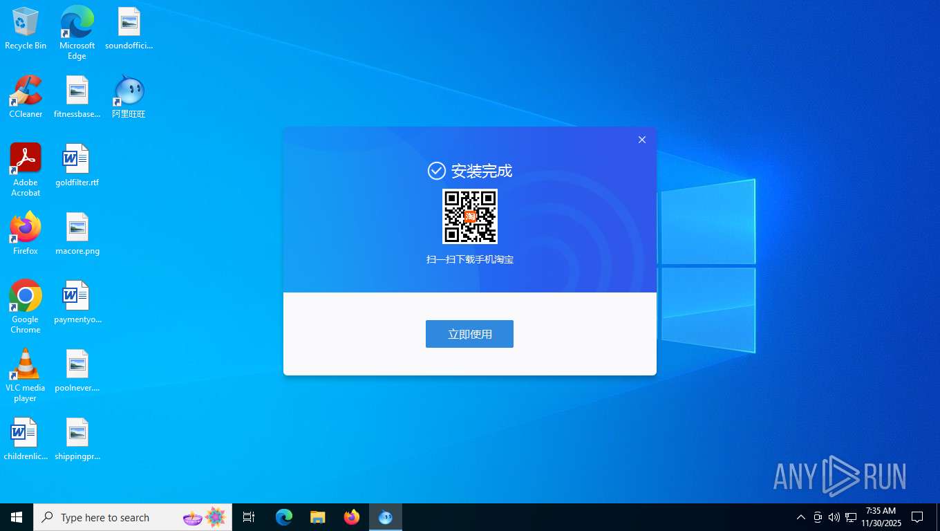Click the network status tray icon
Viewport: 940px width, 531px height.
[851, 517]
